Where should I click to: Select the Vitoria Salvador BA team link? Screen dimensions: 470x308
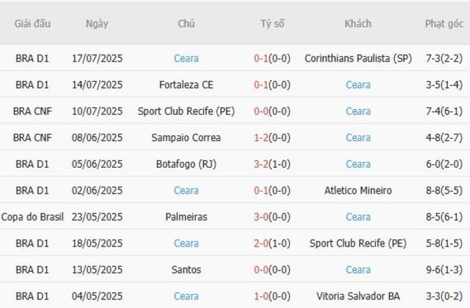point(358,296)
